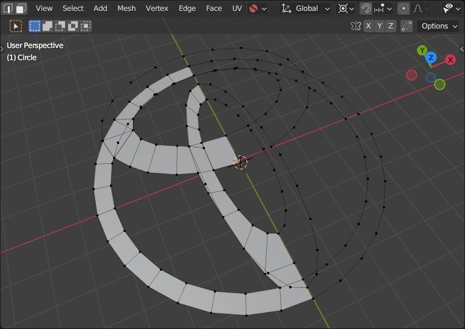Viewport: 465px width, 329px height.
Task: Toggle X axis mirror
Action: tap(368, 26)
